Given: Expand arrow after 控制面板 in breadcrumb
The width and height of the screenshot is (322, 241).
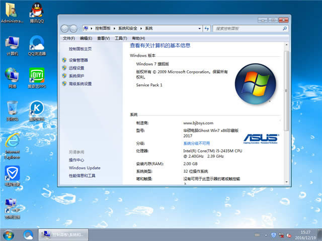Looking at the screenshot, I should click(114, 28).
